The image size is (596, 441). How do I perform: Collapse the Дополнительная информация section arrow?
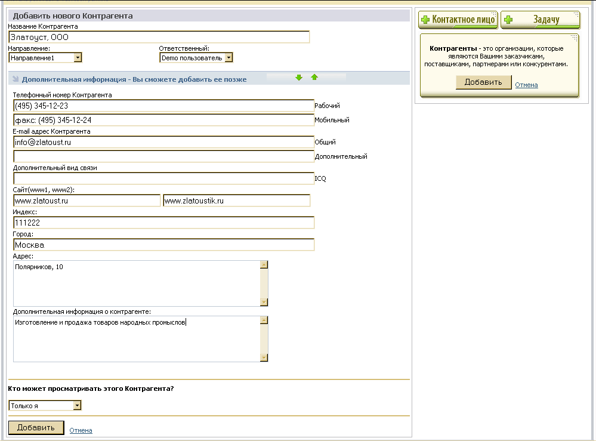click(x=16, y=79)
